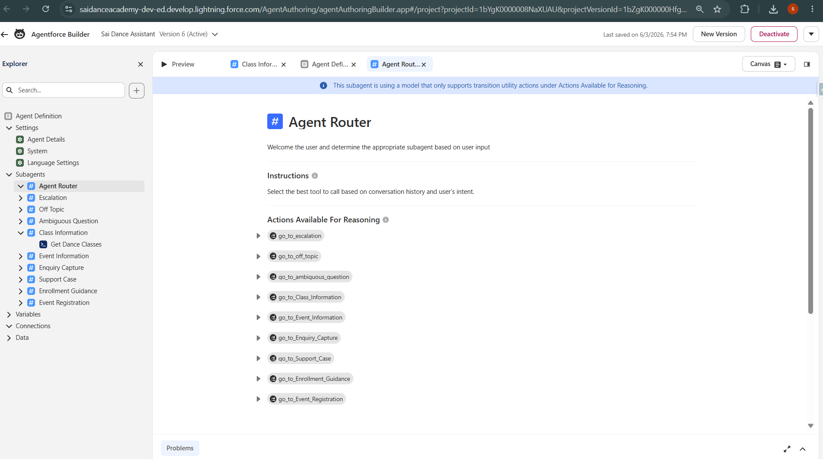Click the info icon next to Instructions

click(x=315, y=176)
